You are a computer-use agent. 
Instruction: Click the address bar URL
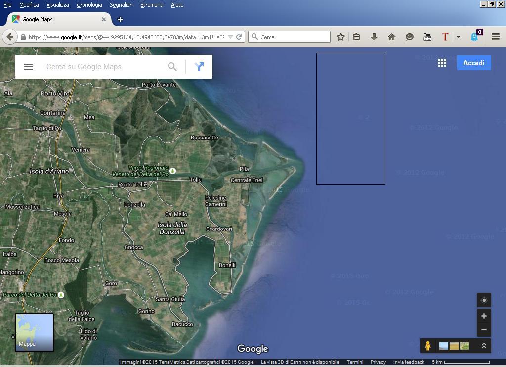pos(126,37)
